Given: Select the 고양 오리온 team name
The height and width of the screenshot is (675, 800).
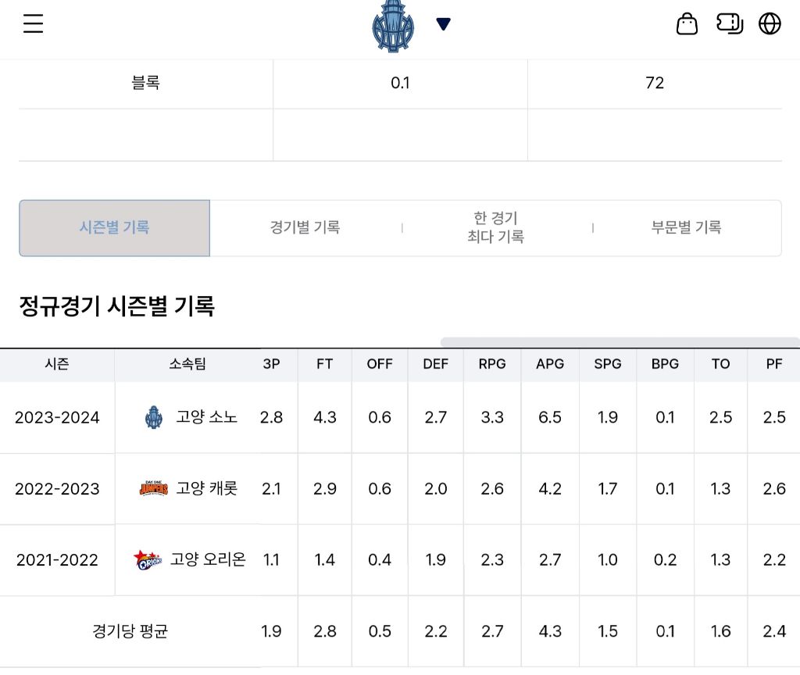Looking at the screenshot, I should pos(208,560).
